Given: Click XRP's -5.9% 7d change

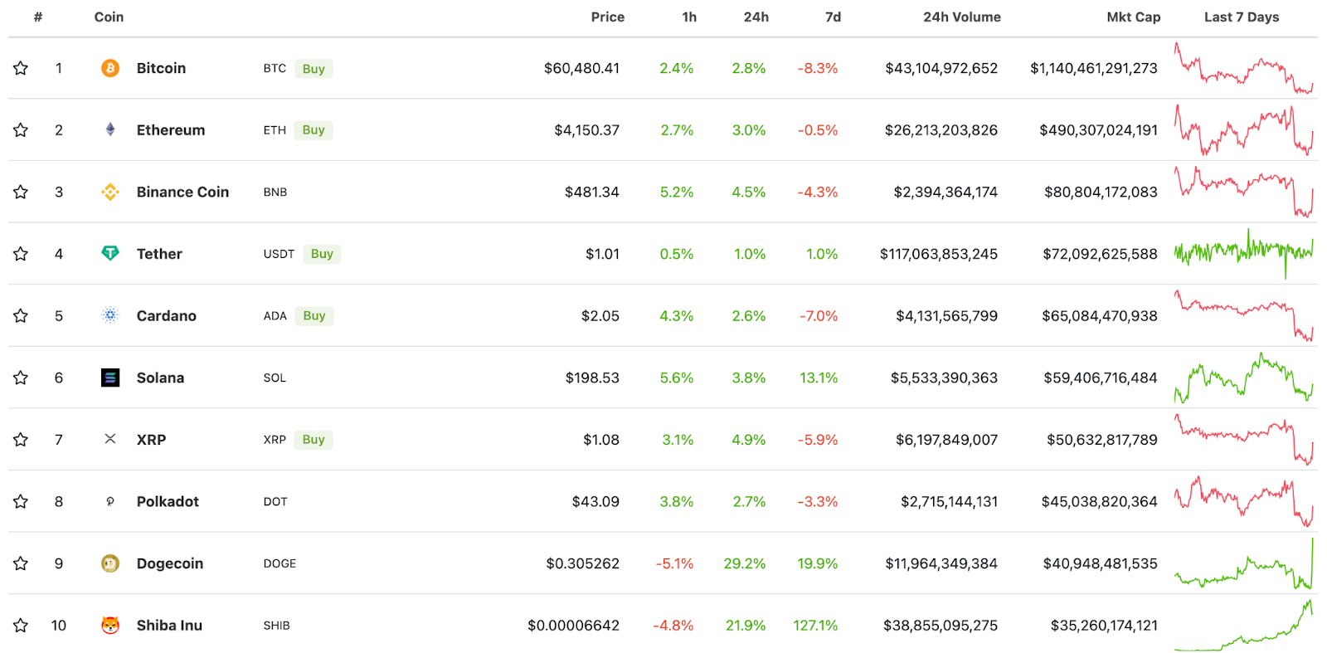Looking at the screenshot, I should click(x=818, y=439).
